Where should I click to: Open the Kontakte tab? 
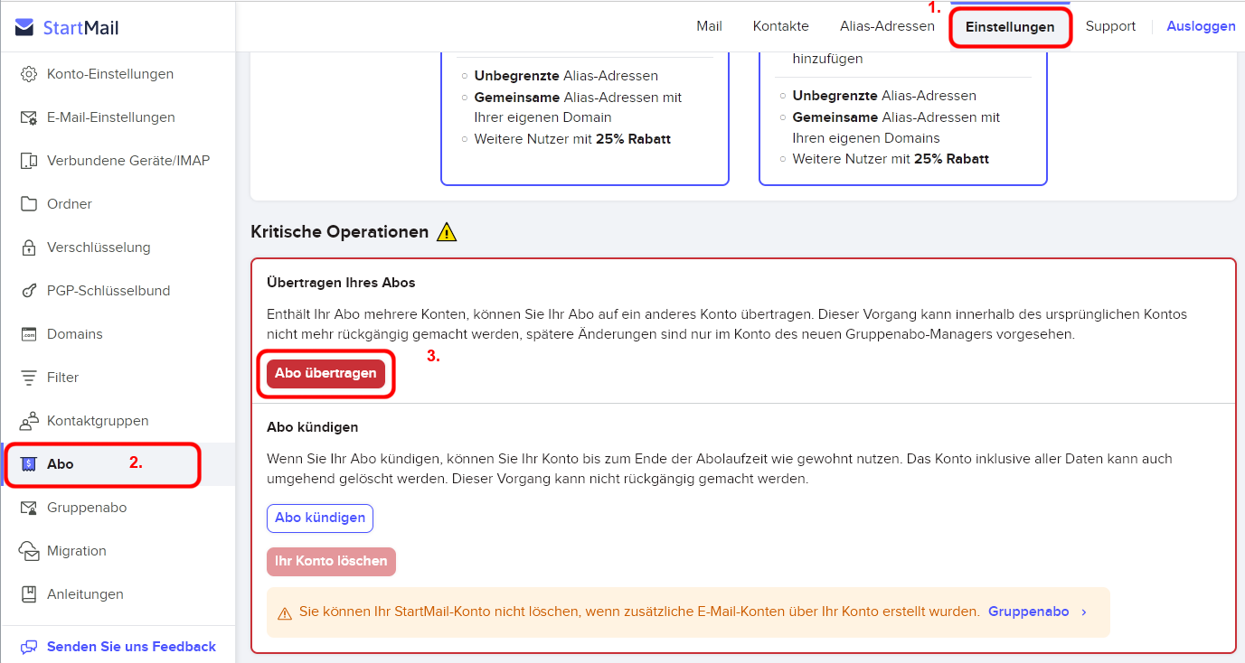[781, 26]
